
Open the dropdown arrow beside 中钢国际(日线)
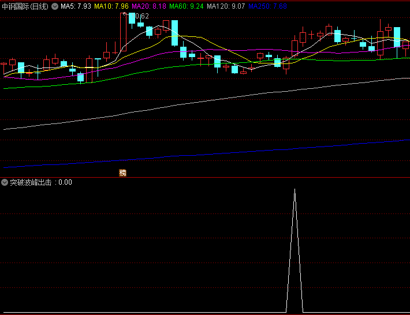[55, 6]
